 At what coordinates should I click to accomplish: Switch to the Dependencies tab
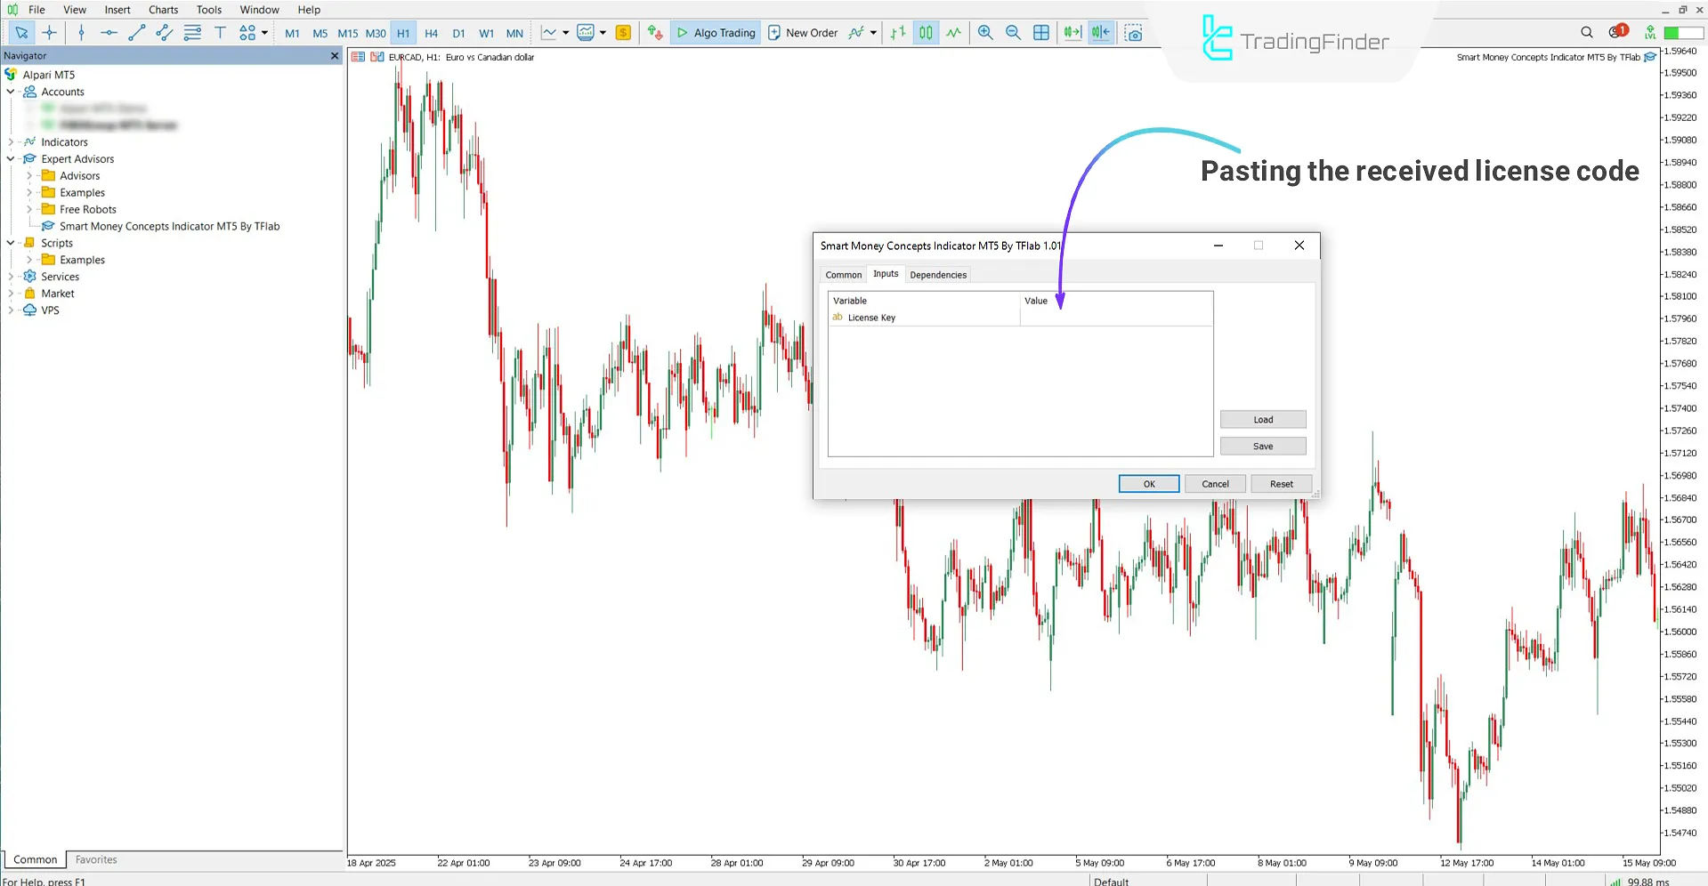point(937,274)
